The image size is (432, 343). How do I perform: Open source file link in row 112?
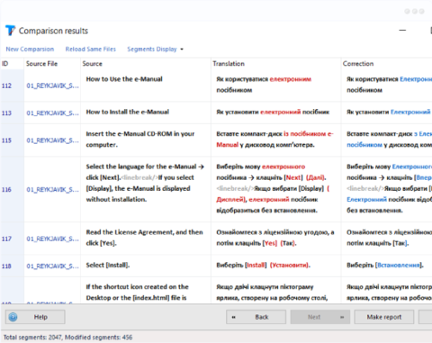click(x=52, y=86)
